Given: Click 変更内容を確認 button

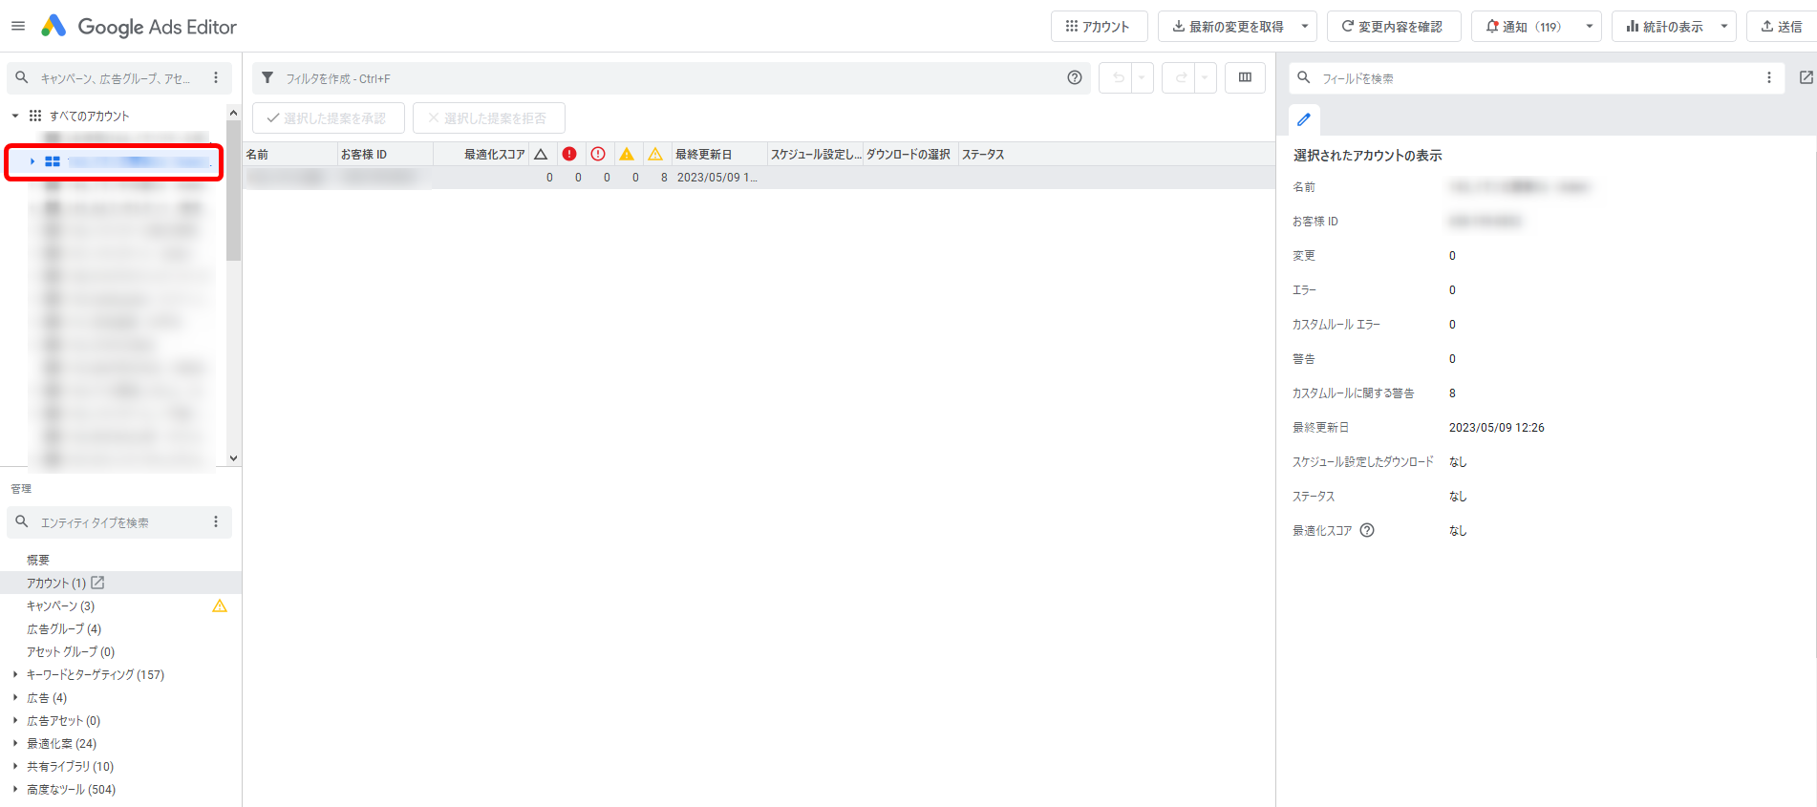Looking at the screenshot, I should coord(1393,27).
